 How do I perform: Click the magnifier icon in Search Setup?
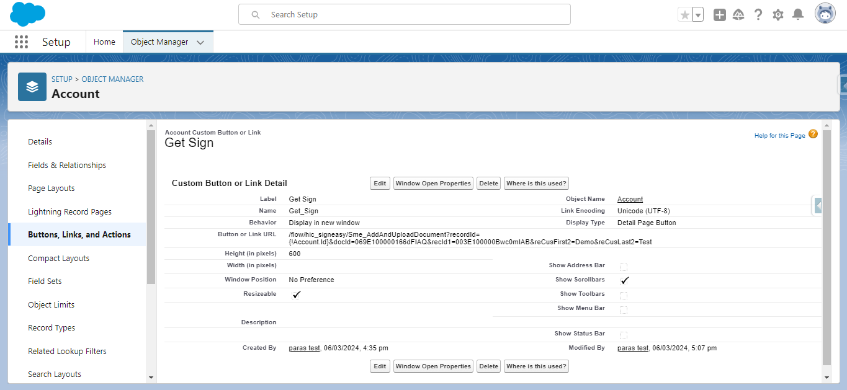click(x=256, y=14)
